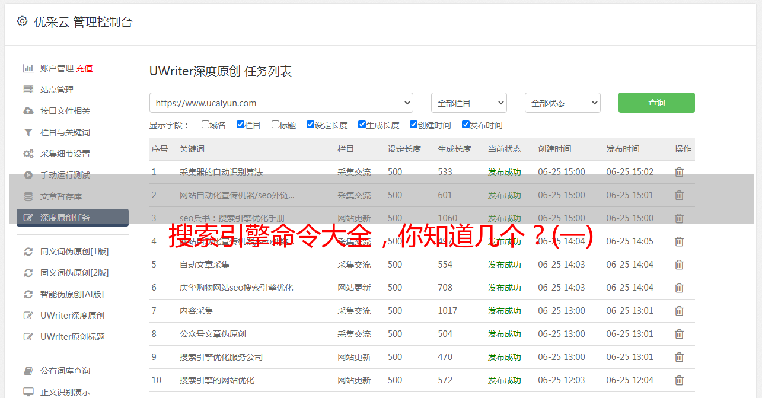Delete task 公众号文章伪原创 via trash icon
762x398 pixels.
tap(680, 334)
